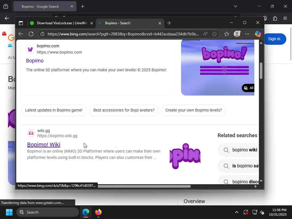
Task: Open Firefox extensions puzzle icon
Action: point(275,18)
